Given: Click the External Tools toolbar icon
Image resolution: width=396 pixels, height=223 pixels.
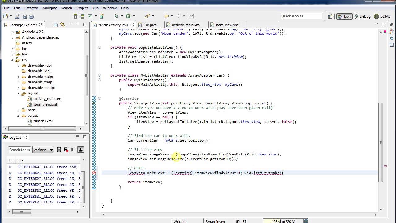Looking at the screenshot, I should (x=147, y=16).
